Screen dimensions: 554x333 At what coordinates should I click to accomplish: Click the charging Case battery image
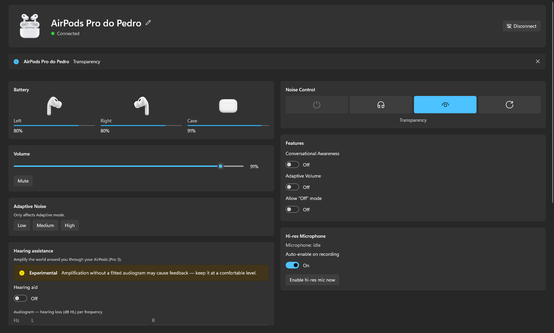coord(228,106)
